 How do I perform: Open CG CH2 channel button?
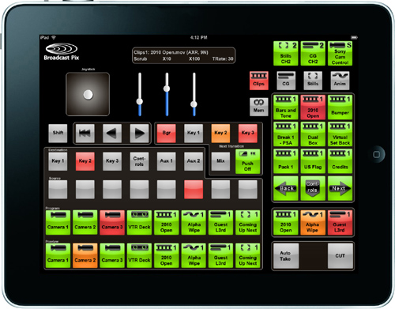313,53
